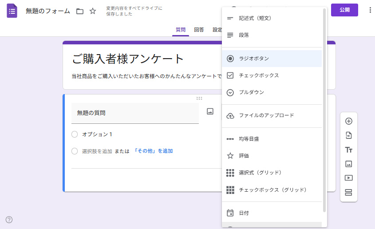Click the add section icon
The height and width of the screenshot is (229, 375).
coord(348,192)
